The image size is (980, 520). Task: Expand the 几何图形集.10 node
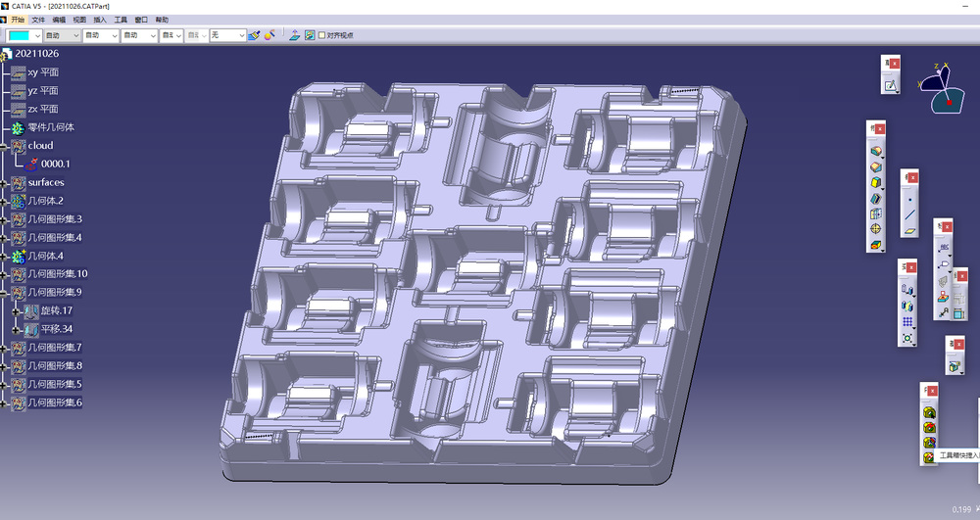[x=4, y=275]
